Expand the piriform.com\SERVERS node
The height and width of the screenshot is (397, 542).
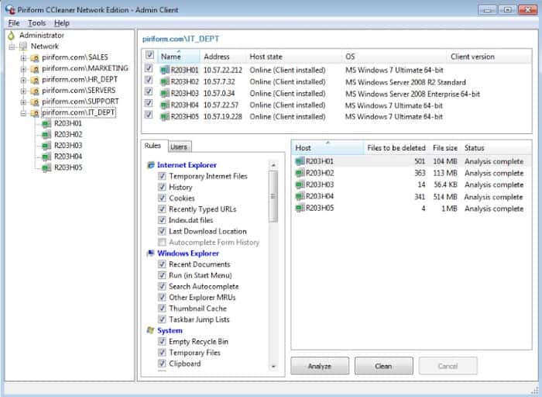(23, 91)
